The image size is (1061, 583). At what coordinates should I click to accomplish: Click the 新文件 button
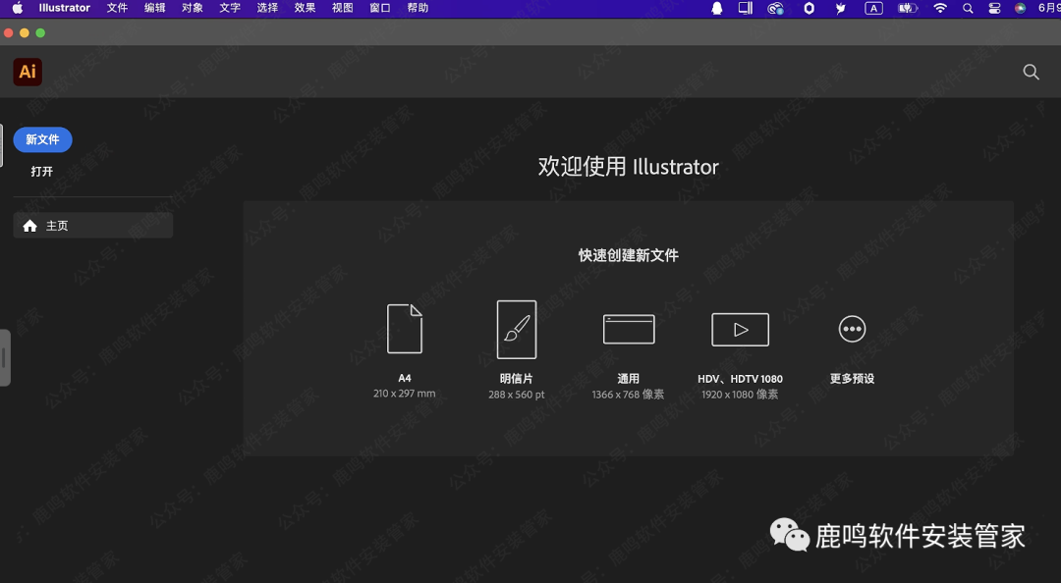[x=42, y=139]
